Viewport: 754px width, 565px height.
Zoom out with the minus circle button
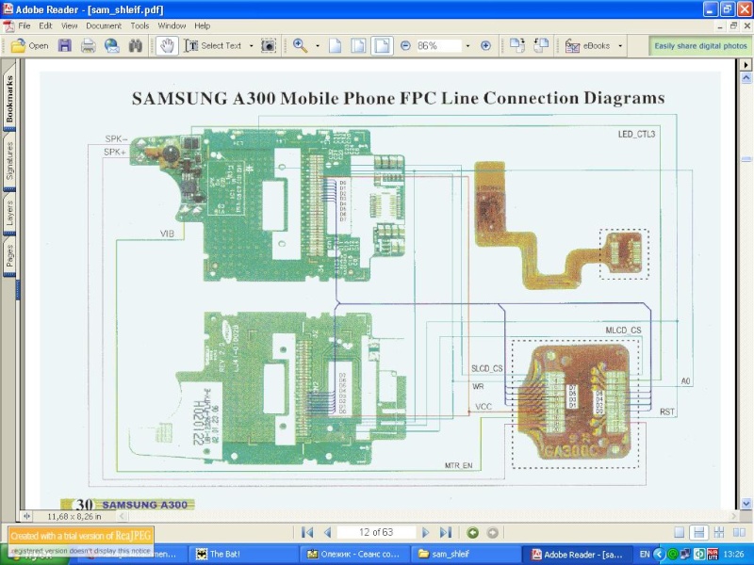[405, 45]
